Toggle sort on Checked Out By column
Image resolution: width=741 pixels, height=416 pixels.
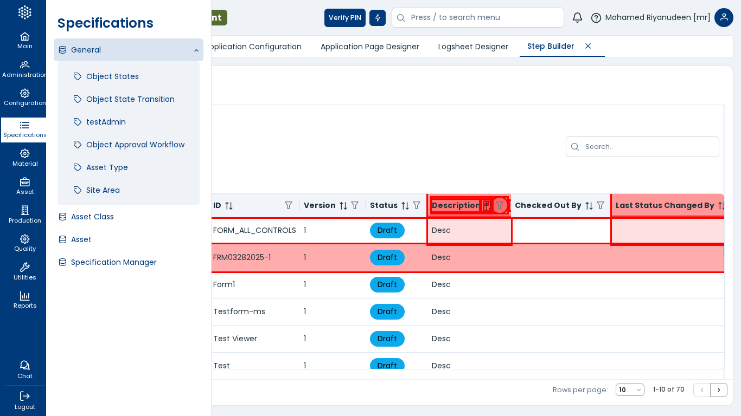coord(589,206)
